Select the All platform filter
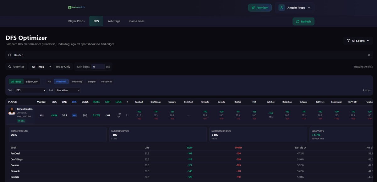377x182 pixels. [x=49, y=82]
